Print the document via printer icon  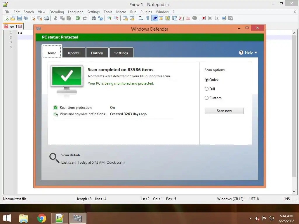tap(46, 18)
